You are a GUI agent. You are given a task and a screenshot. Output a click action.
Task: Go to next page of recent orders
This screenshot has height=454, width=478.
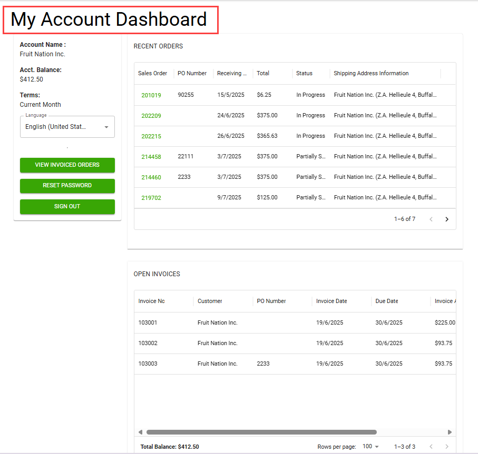pos(447,219)
